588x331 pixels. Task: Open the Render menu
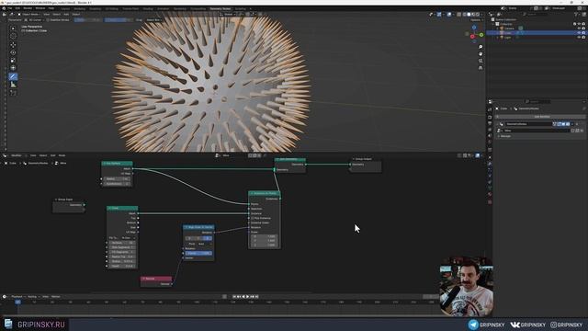[28, 8]
